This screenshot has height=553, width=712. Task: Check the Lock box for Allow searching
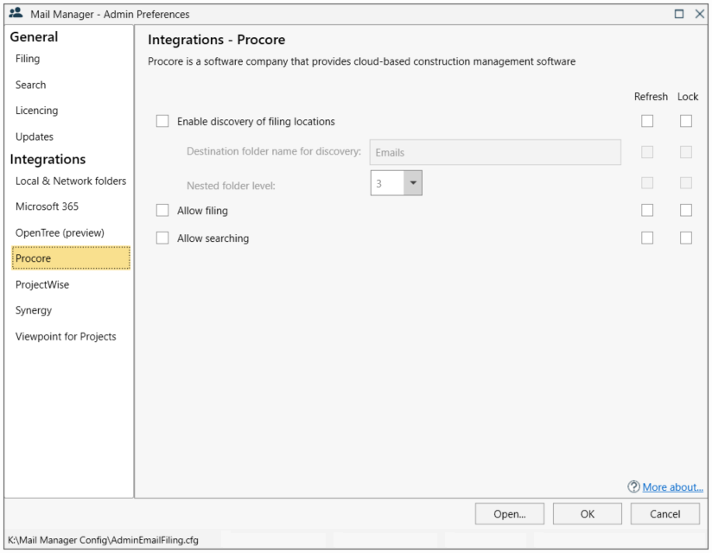pyautogui.click(x=686, y=237)
